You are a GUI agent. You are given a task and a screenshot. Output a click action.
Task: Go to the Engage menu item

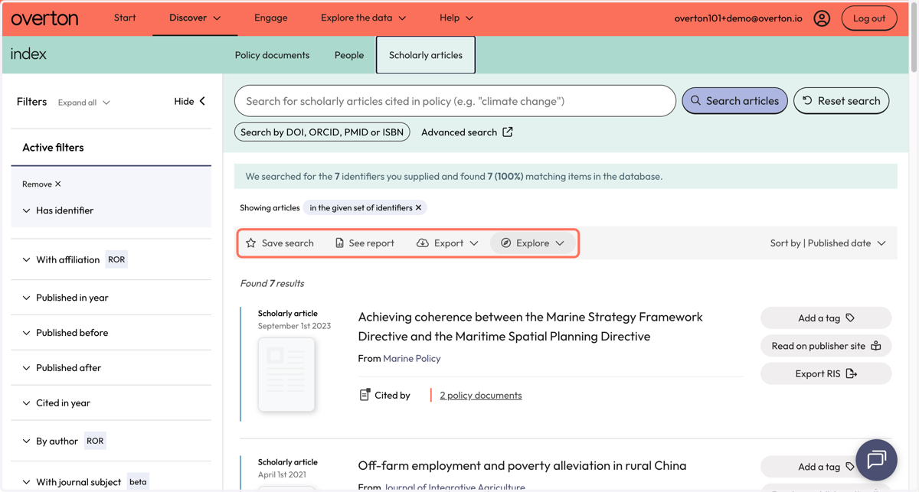coord(271,18)
